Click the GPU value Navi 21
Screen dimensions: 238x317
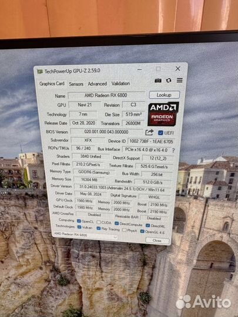pos(85,104)
